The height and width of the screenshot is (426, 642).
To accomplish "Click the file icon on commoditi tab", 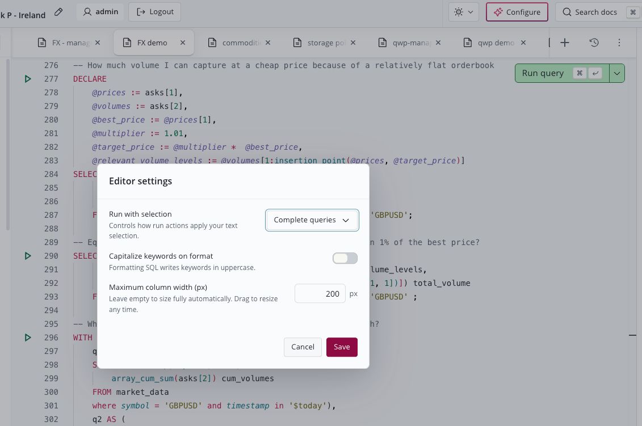I will (x=212, y=43).
